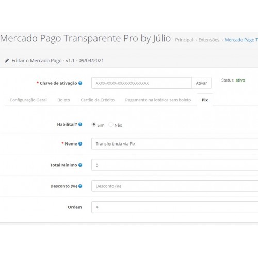258x258 pixels.
Task: Open Pagamento na lotérica sem boleto tab
Action: coord(158,100)
